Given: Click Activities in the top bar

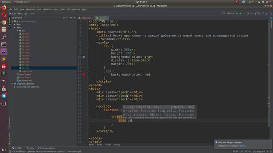Looking at the screenshot, I should click(6, 2).
